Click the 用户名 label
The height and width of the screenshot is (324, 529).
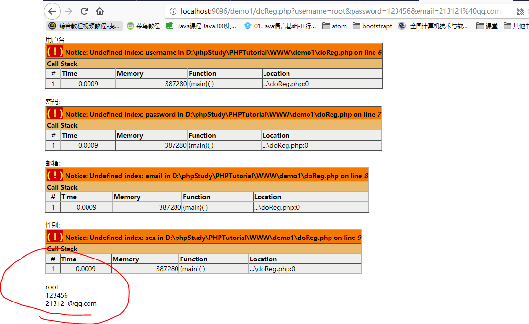(56, 40)
